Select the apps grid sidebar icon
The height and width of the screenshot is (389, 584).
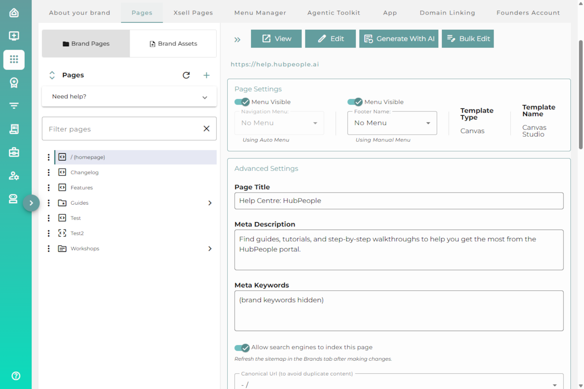(x=14, y=59)
